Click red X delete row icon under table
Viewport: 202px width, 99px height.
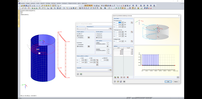click(x=128, y=77)
